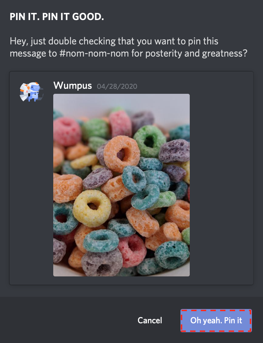Image resolution: width=263 pixels, height=343 pixels.
Task: Click the pink loop in the image's top-left corner
Action: [x=67, y=131]
